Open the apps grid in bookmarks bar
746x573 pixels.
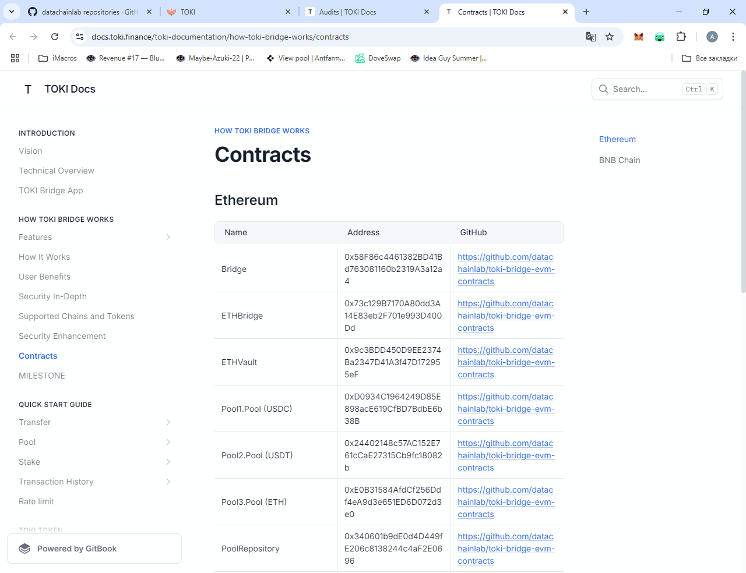(x=15, y=58)
